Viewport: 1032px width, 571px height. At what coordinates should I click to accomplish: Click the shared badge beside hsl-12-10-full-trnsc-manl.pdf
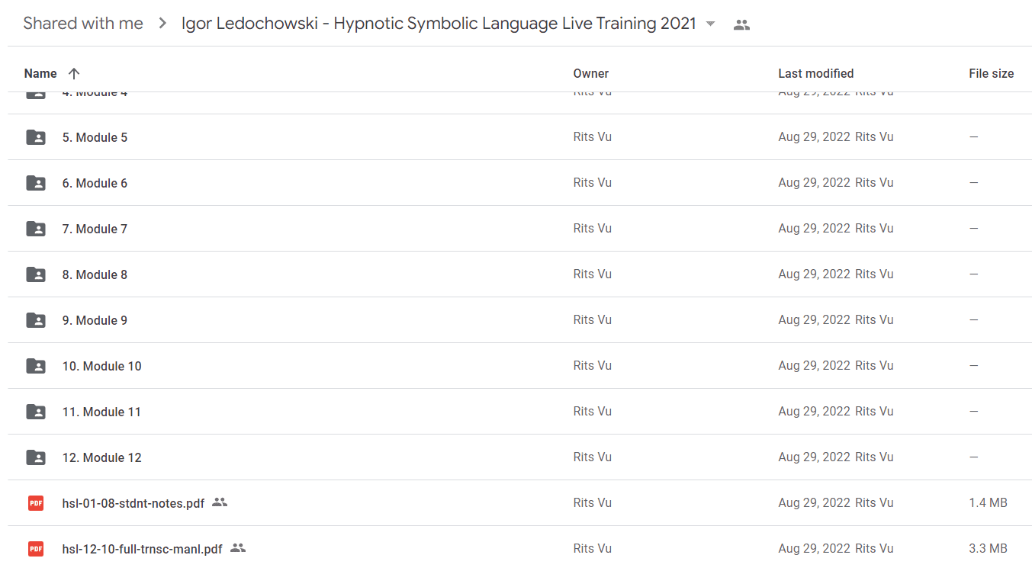click(238, 548)
